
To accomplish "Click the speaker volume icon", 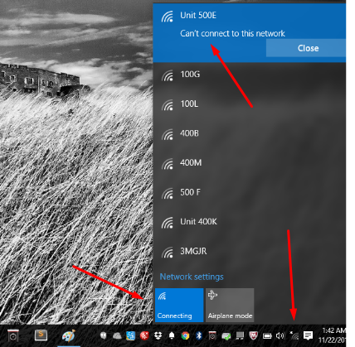I will pos(280,335).
